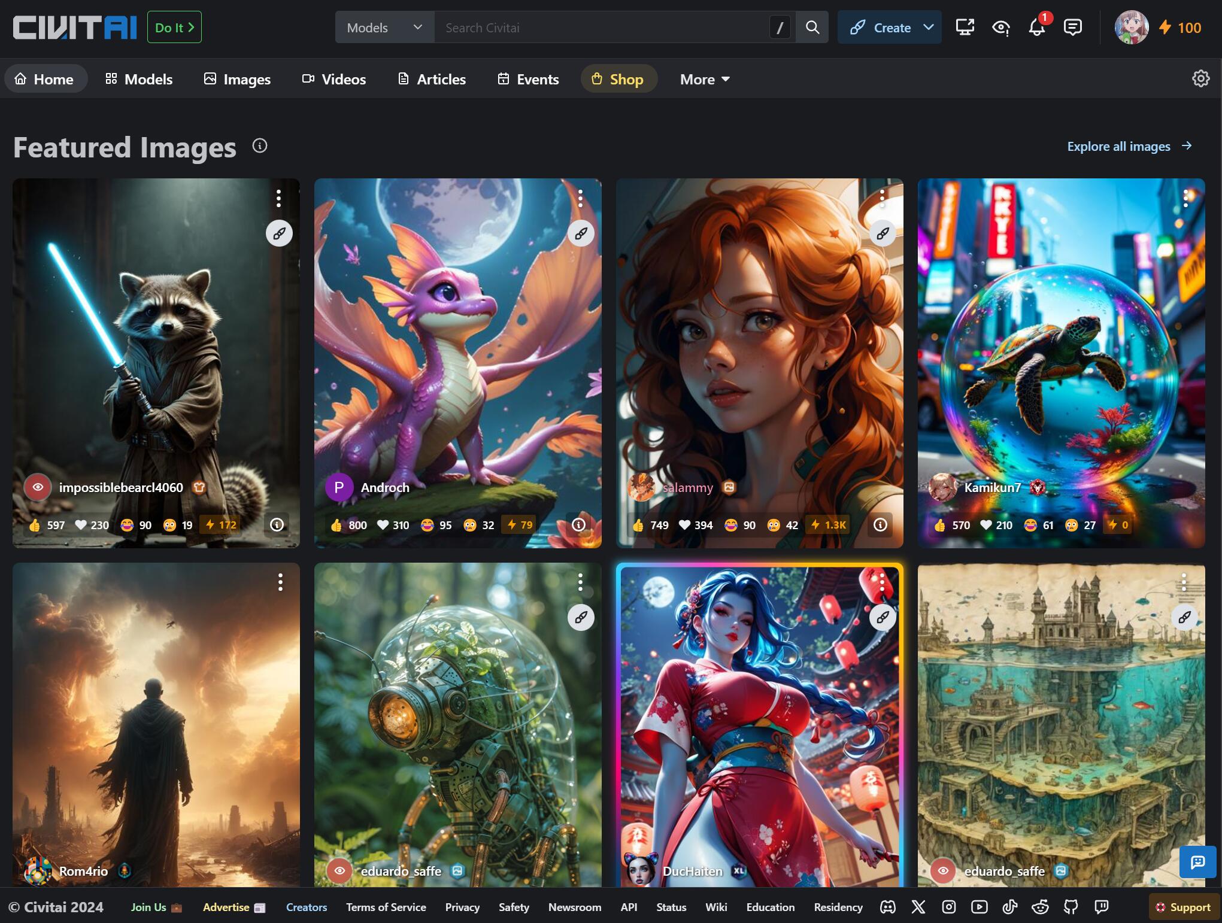
Task: Click the Support button in footer
Action: tap(1184, 907)
